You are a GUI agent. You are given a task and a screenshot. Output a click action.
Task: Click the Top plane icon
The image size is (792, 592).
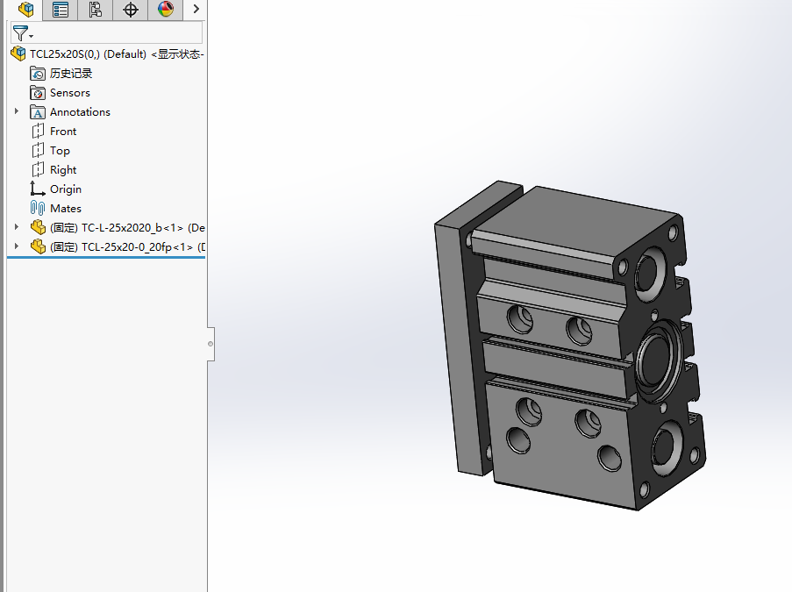pos(38,151)
